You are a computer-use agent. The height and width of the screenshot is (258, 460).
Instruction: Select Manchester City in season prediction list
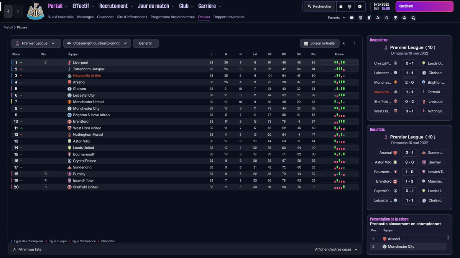(409, 247)
